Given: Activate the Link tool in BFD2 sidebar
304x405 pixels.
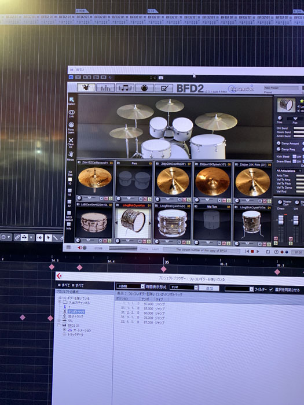Looking at the screenshot, I should pyautogui.click(x=71, y=113).
